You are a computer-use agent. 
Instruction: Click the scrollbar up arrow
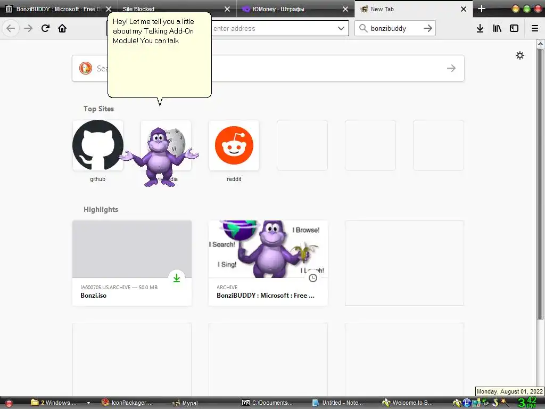click(540, 44)
